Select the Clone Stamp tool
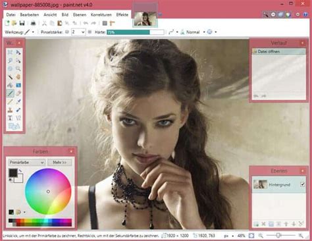The height and width of the screenshot is (241, 312). [10, 110]
